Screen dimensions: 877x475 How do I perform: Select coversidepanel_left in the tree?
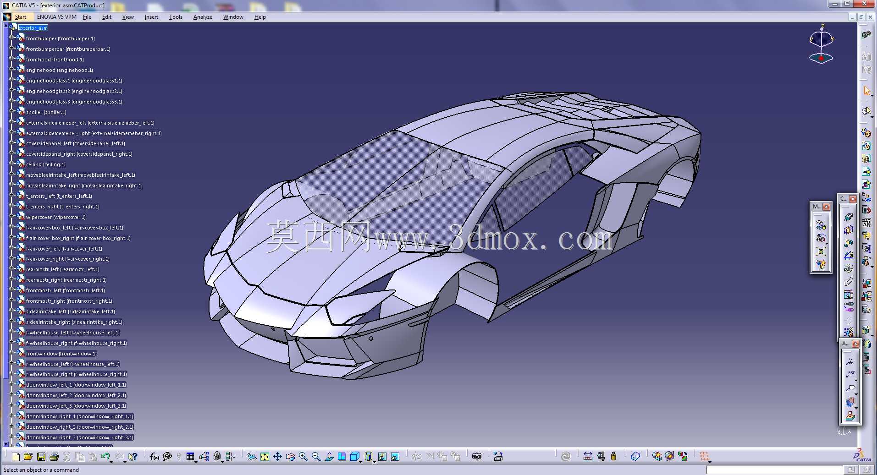[x=75, y=143]
